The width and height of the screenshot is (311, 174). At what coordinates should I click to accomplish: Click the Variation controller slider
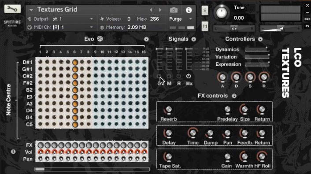click(257, 57)
